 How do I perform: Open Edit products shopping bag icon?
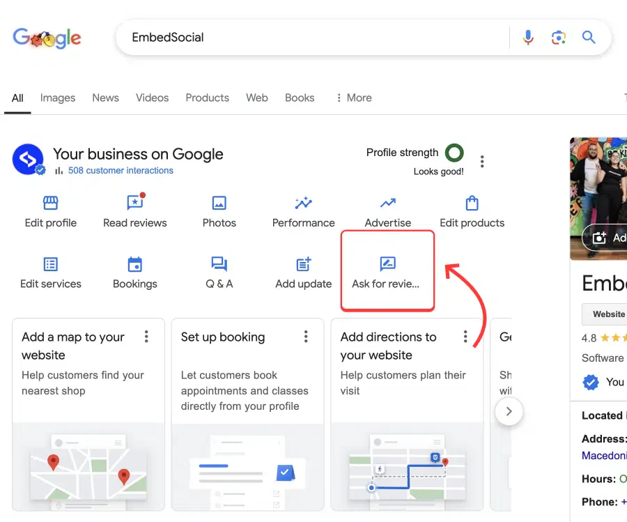click(x=472, y=203)
